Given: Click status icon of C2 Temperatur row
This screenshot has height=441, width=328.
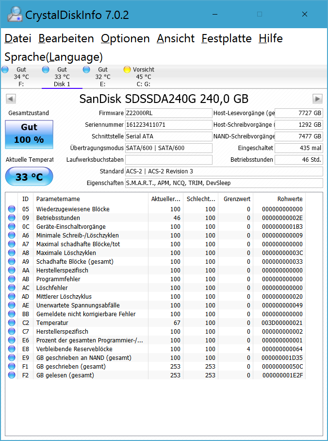Looking at the screenshot, I should (x=12, y=322).
